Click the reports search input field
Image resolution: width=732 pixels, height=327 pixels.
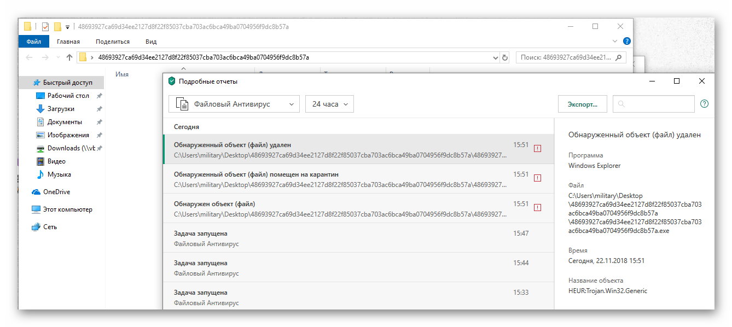pos(653,104)
